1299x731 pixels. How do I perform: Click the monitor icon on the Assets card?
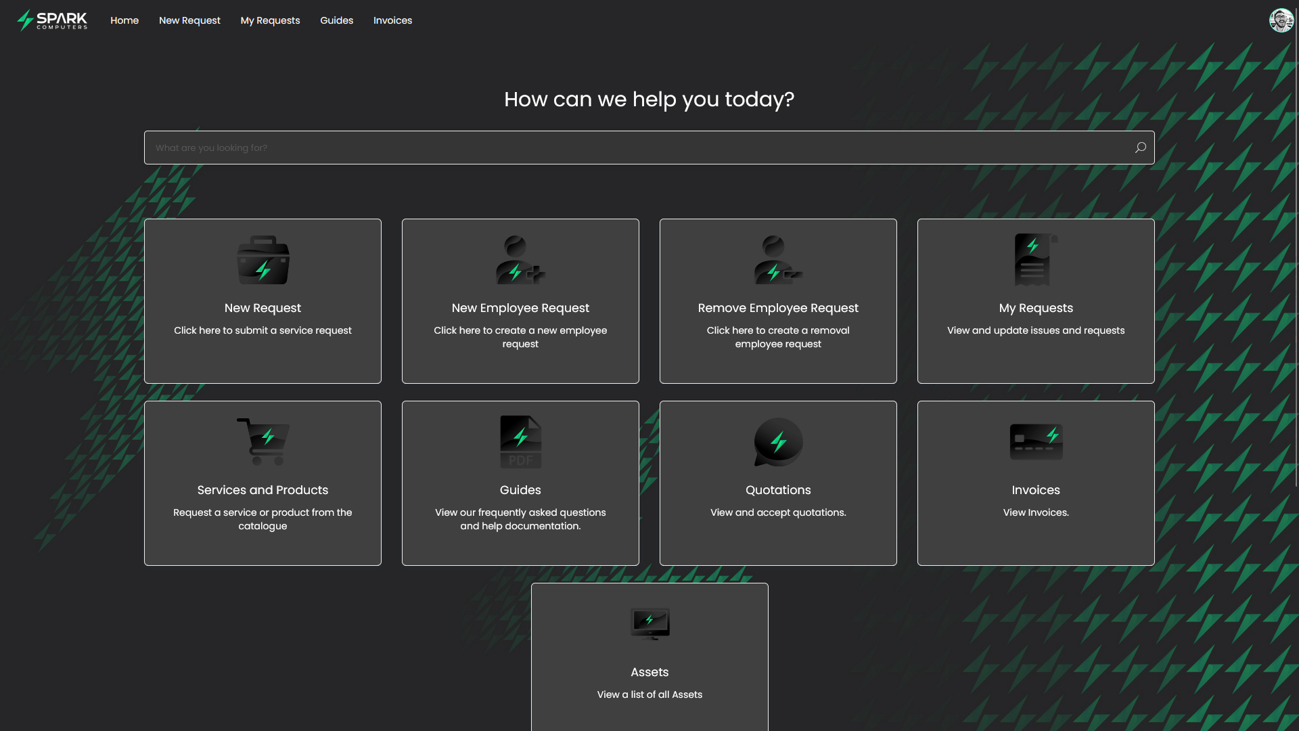649,623
